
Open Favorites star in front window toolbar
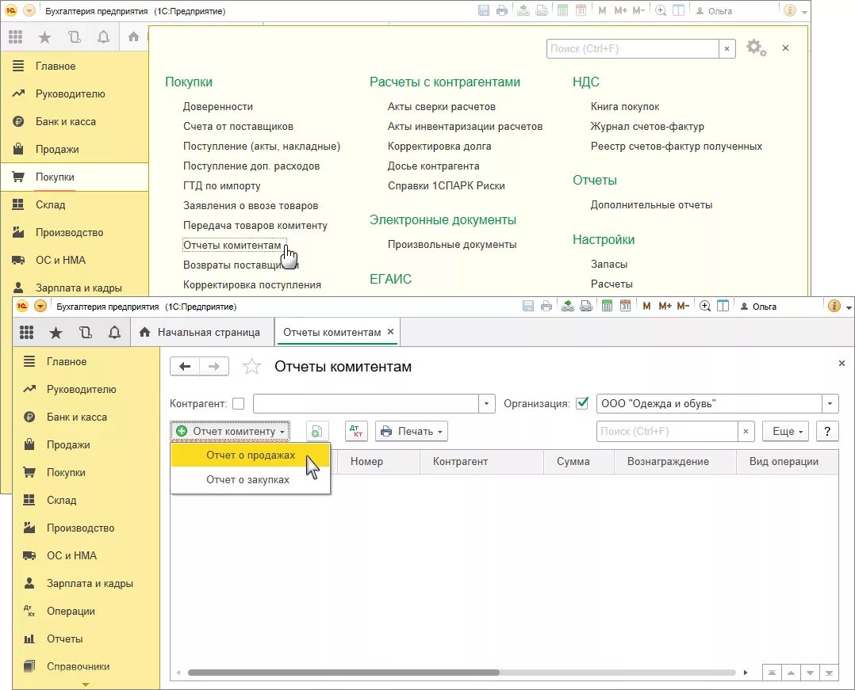56,332
